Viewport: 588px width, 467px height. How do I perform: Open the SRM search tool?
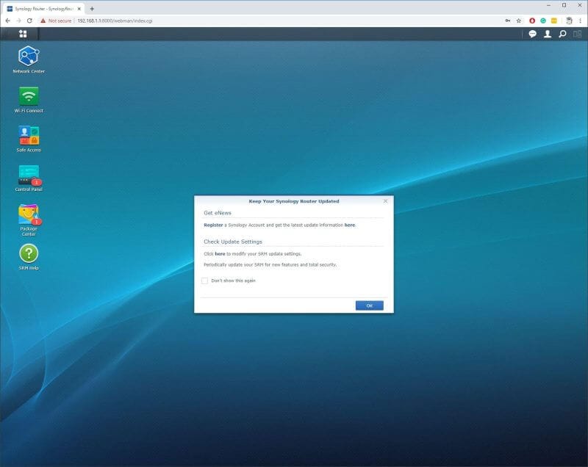pos(563,34)
